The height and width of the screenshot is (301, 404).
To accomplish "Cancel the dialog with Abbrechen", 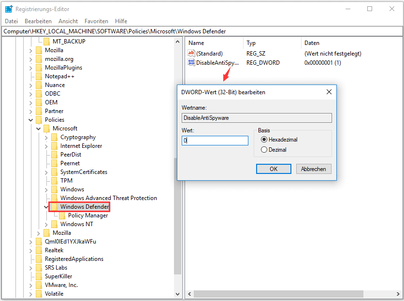I will coord(314,169).
